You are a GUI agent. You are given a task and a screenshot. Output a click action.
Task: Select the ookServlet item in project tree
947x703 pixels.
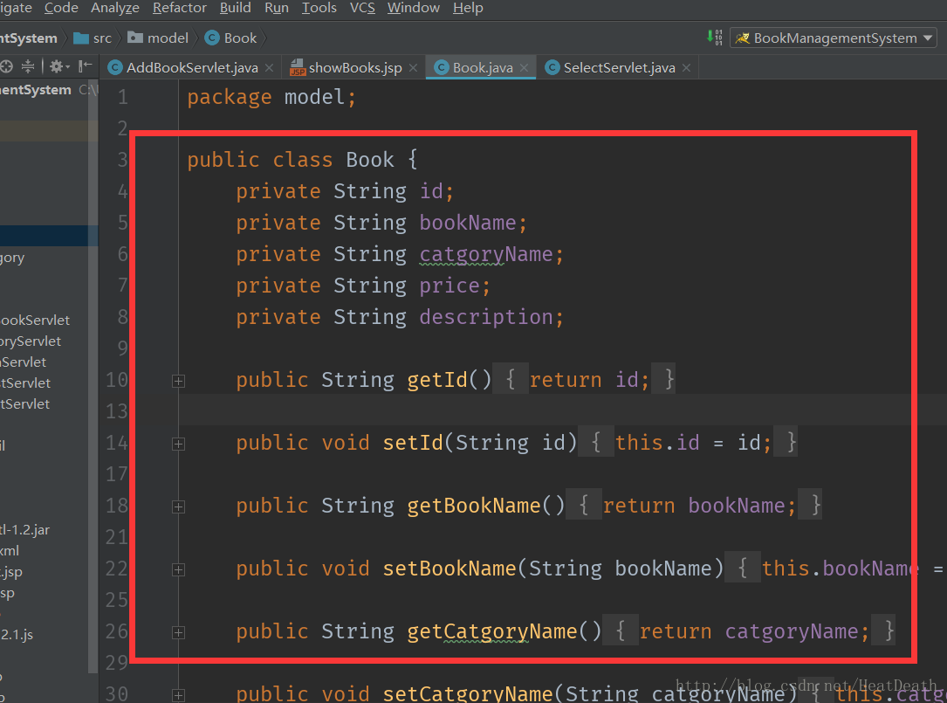pyautogui.click(x=35, y=320)
